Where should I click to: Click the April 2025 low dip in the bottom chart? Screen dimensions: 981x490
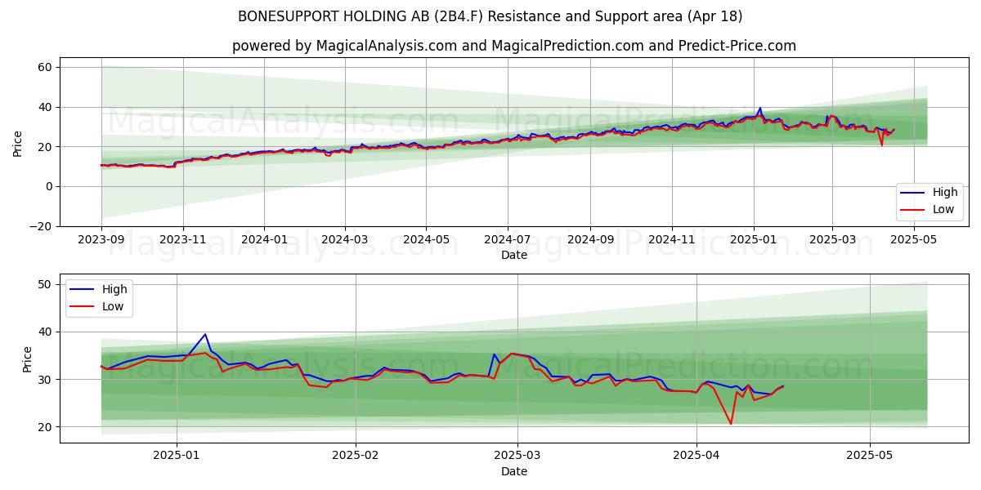[x=731, y=423]
